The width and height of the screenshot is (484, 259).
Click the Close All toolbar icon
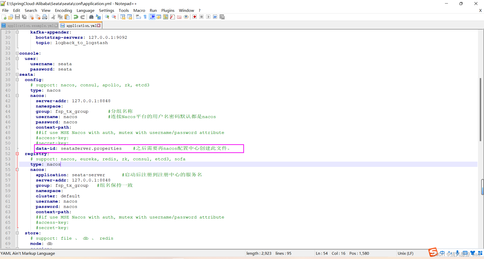[38, 17]
